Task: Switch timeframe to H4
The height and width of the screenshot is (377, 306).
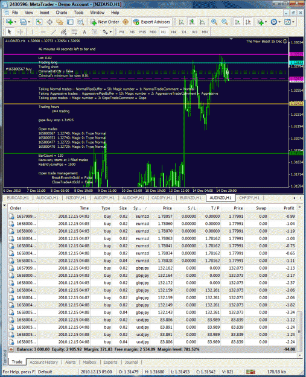Action: click(x=174, y=32)
